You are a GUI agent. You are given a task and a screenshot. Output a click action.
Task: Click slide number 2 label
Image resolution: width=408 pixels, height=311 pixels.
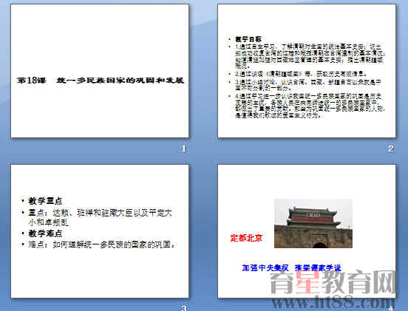pos(390,148)
